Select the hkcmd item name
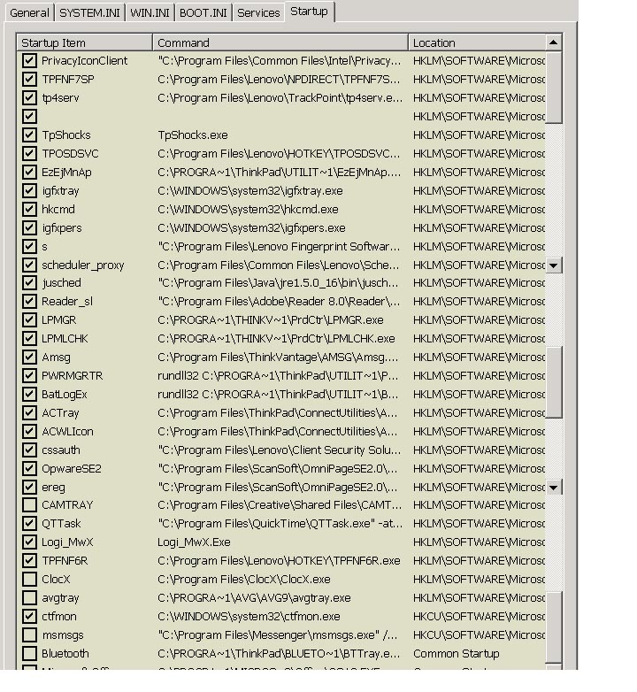The height and width of the screenshot is (692, 637). click(x=58, y=209)
